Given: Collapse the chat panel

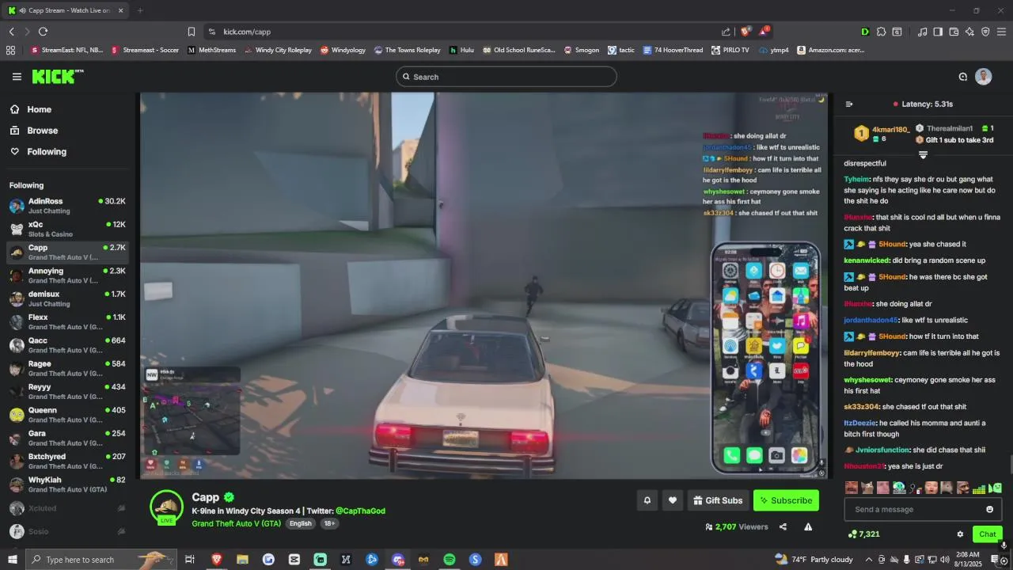Looking at the screenshot, I should point(849,104).
